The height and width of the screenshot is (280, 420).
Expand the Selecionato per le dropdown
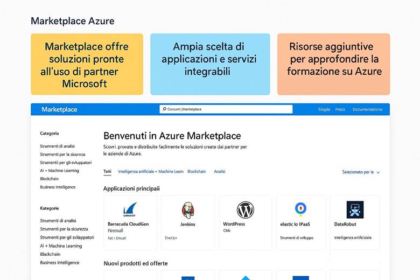click(x=361, y=172)
